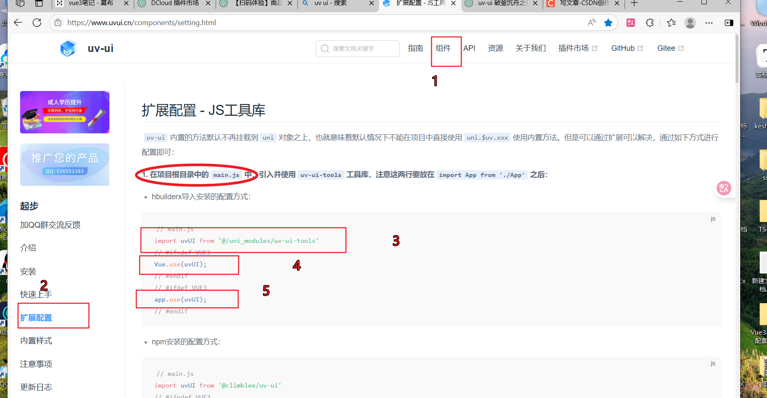Screen dimensions: 767x398
Task: Open the browser extensions puzzle icon
Action: (x=650, y=23)
